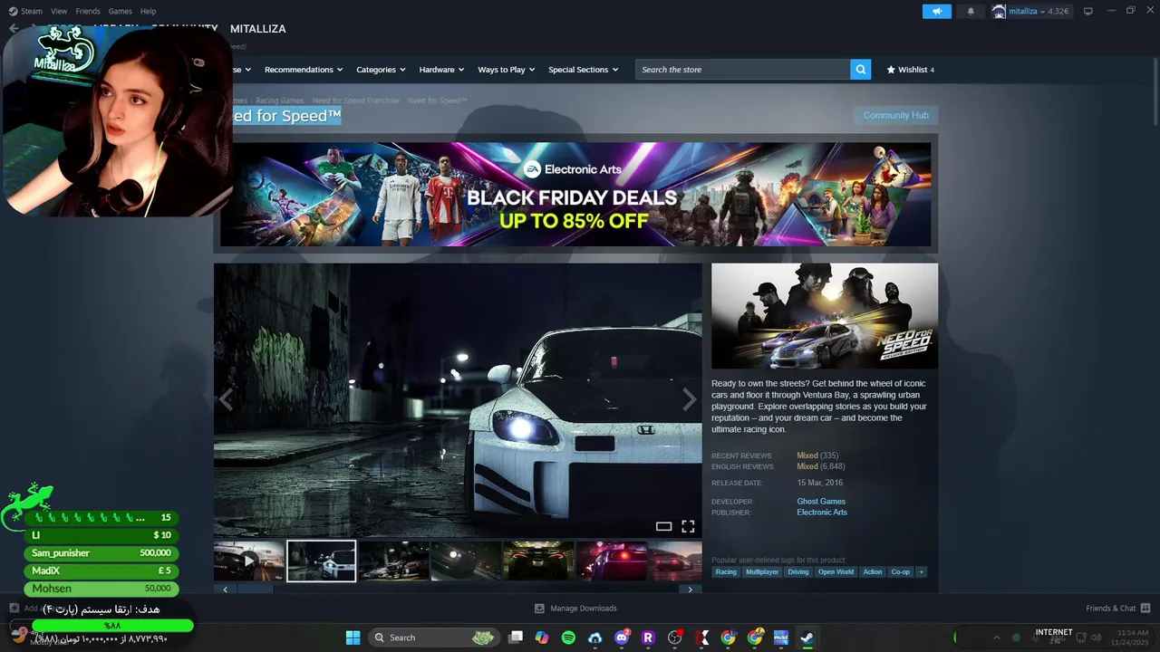1160x652 pixels.
Task: Open Copilot from the taskbar
Action: [x=542, y=638]
